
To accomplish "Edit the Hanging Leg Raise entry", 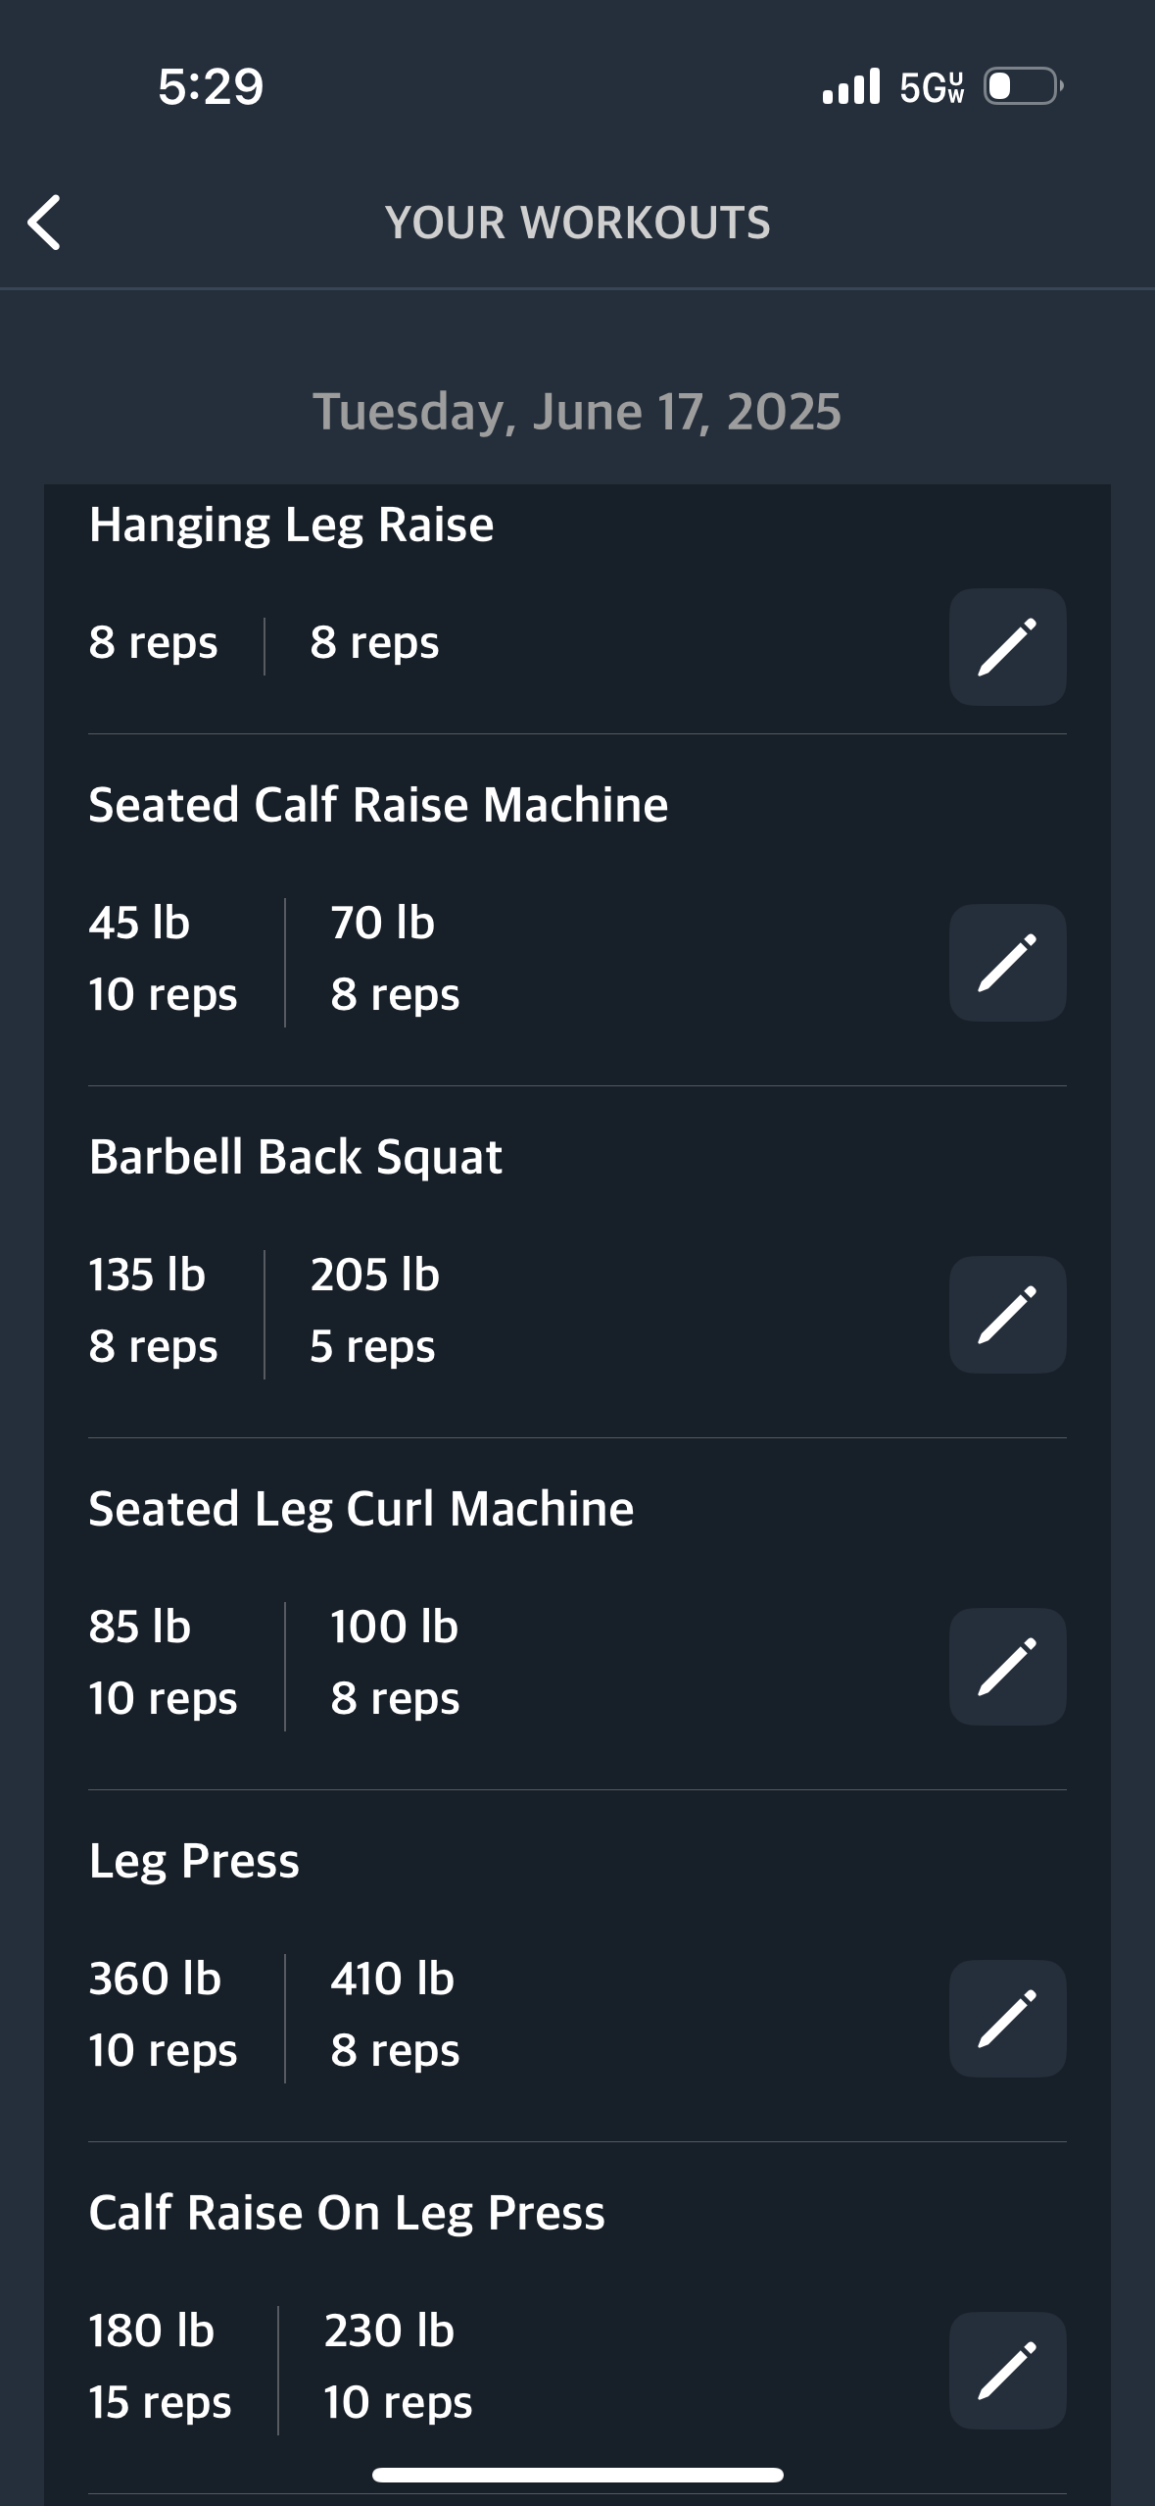I will (x=1007, y=647).
